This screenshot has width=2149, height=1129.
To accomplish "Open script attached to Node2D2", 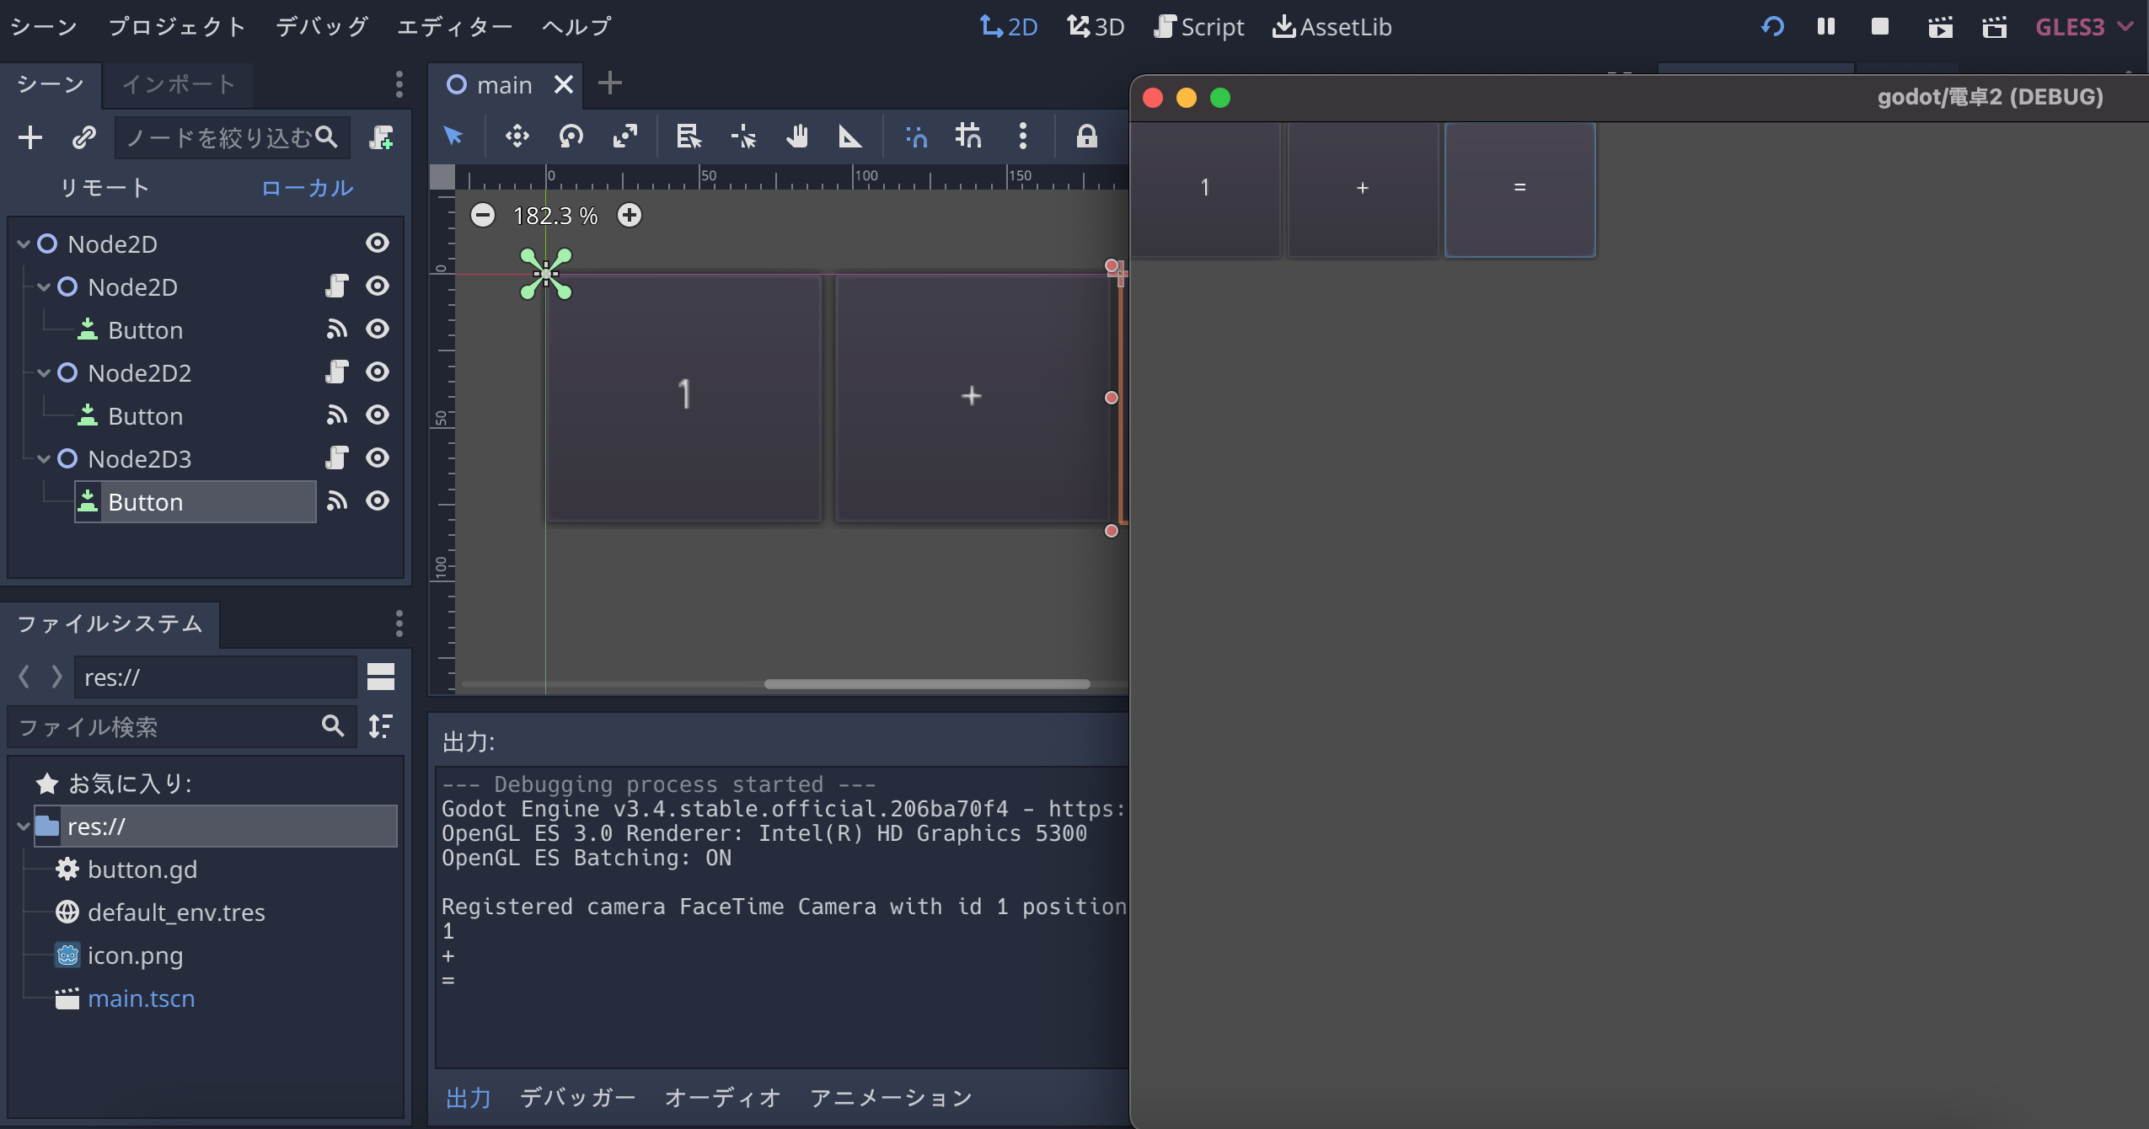I will tap(336, 372).
